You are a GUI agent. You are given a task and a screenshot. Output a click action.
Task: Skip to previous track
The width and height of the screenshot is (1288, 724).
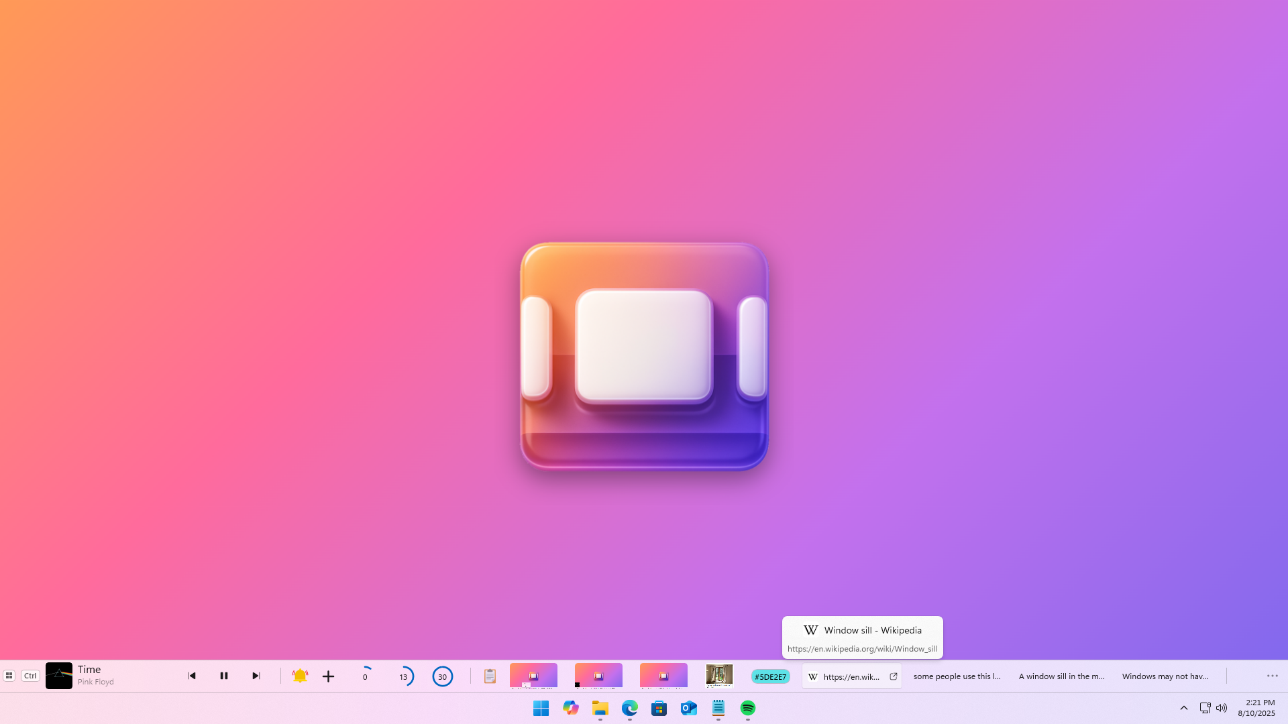pyautogui.click(x=192, y=676)
